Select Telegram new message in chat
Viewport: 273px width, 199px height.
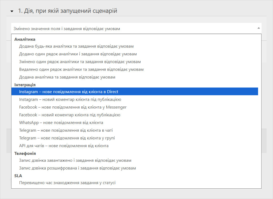point(66,130)
